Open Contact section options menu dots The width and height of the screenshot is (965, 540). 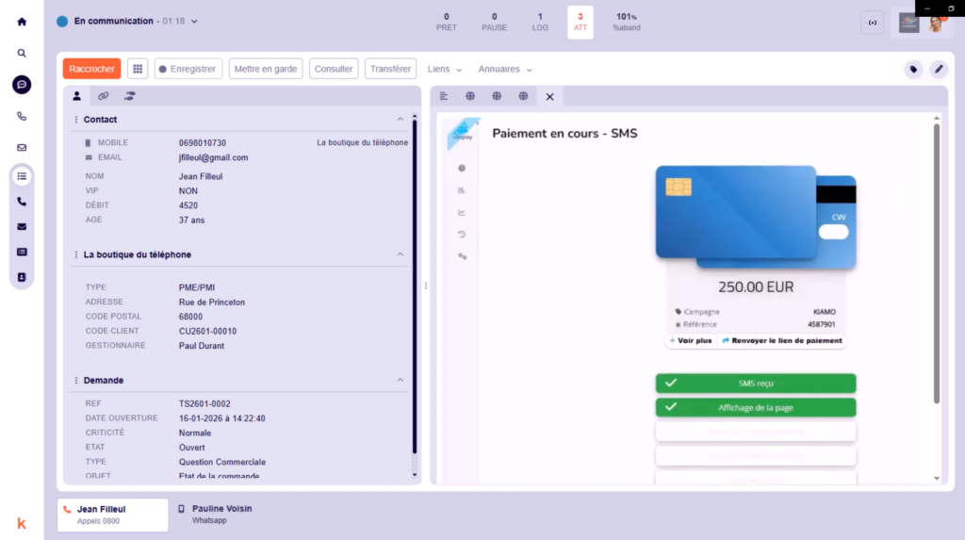click(x=75, y=120)
